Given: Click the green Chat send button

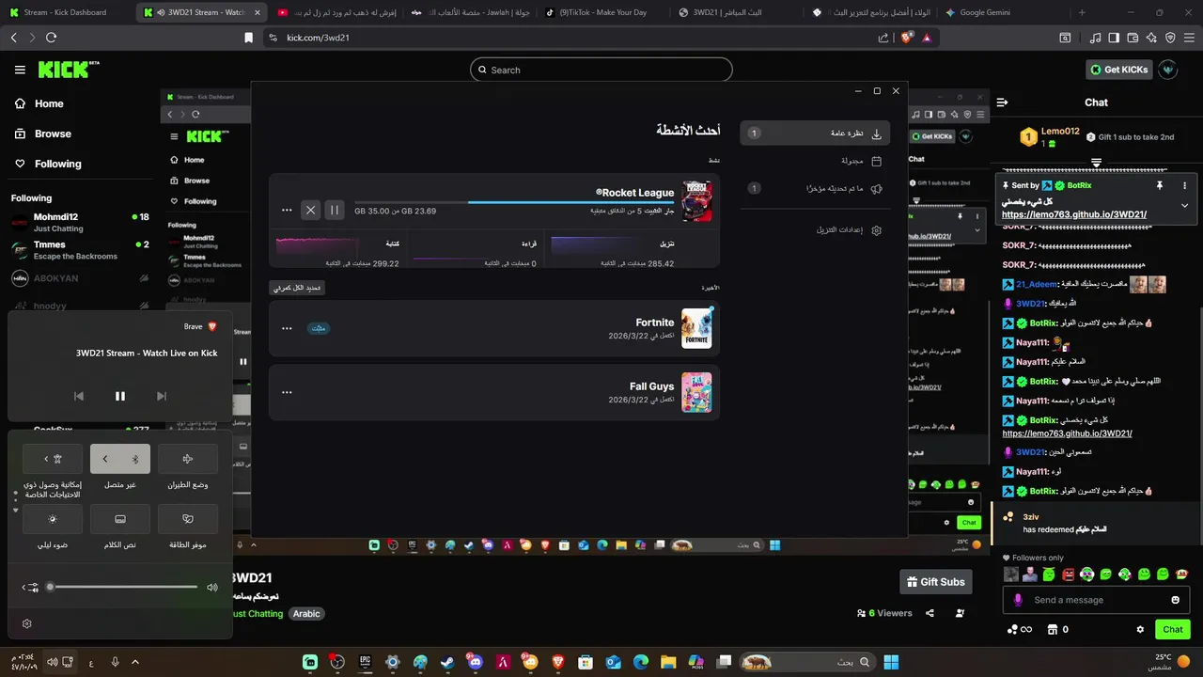Looking at the screenshot, I should click(x=1173, y=629).
